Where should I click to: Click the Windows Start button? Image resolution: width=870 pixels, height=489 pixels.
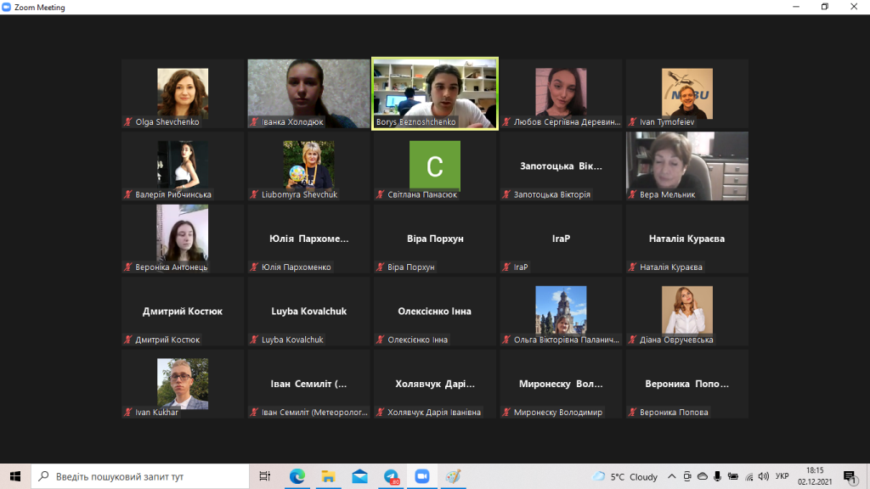(15, 476)
